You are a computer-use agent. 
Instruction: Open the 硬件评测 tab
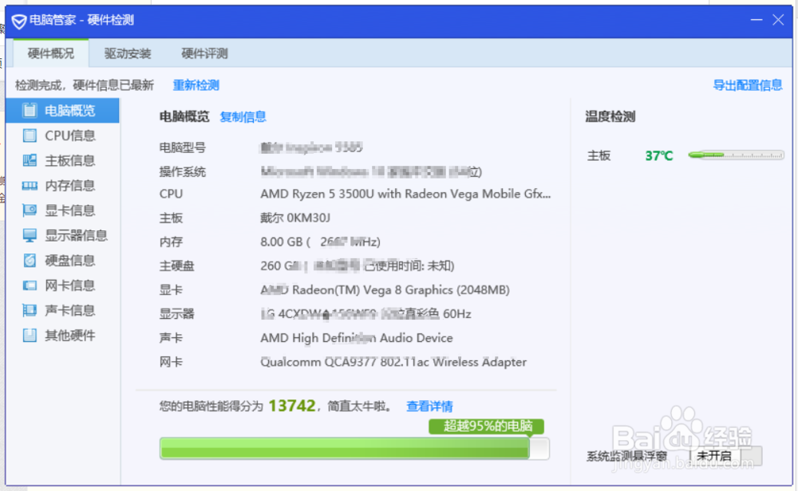coord(205,53)
